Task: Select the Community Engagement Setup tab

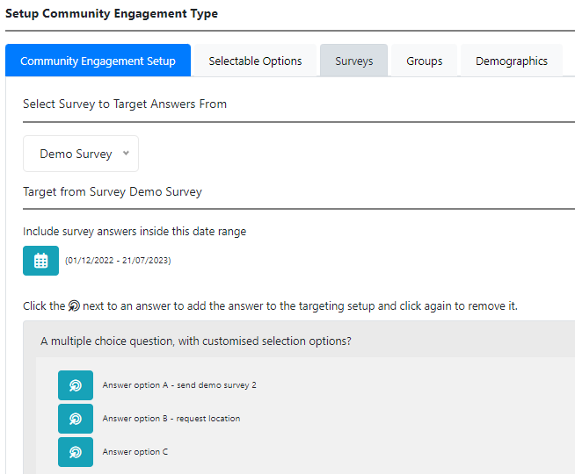Action: point(98,61)
